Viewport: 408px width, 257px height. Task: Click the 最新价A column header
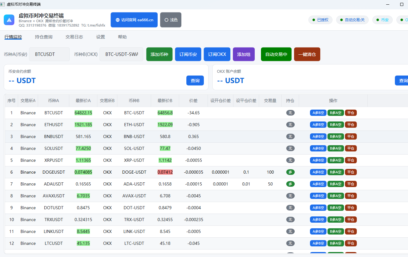pos(83,101)
